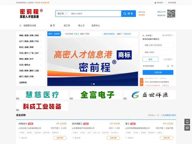Screen dimensions: 192x144
Task: Click 免费注册 link in top bar
Action: (46, 3)
